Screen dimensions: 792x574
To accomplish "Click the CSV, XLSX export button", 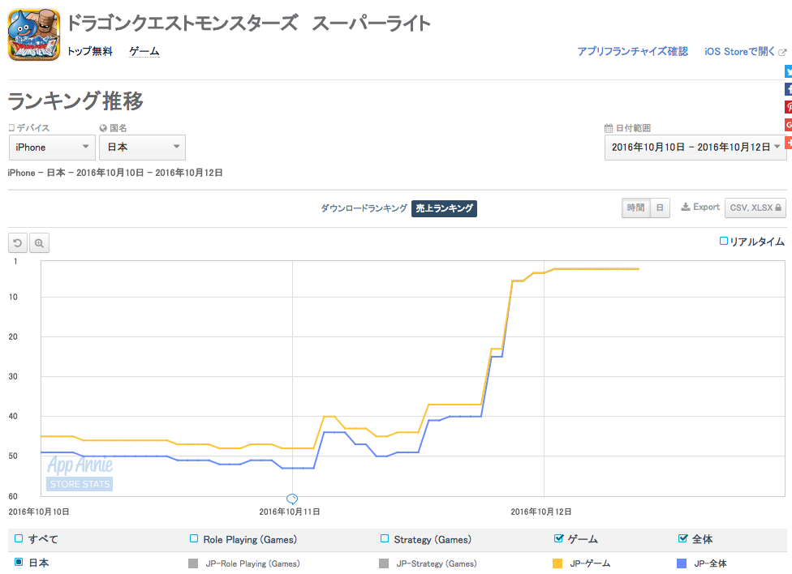I will point(755,208).
